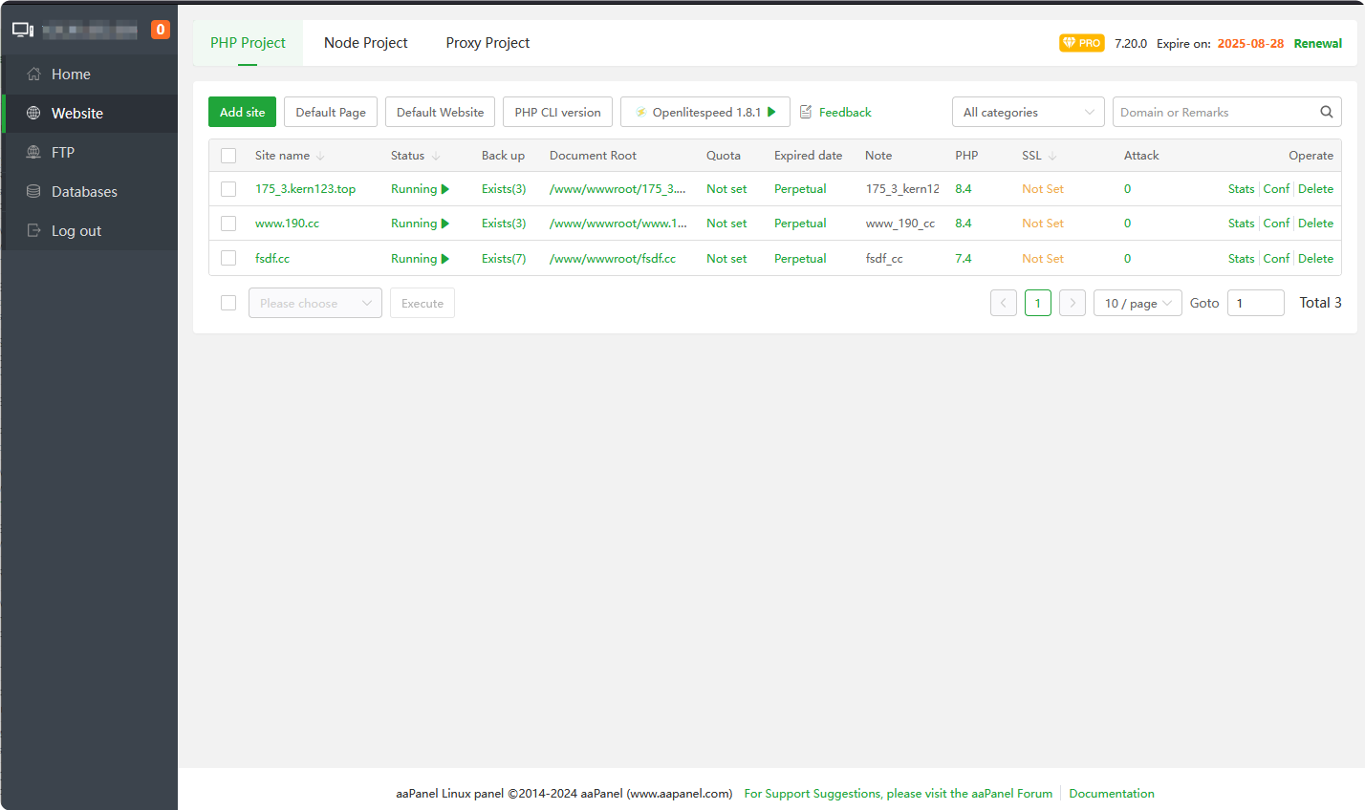This screenshot has height=810, width=1365.
Task: Tick the checkbox for fsdf.cc
Action: tap(228, 258)
